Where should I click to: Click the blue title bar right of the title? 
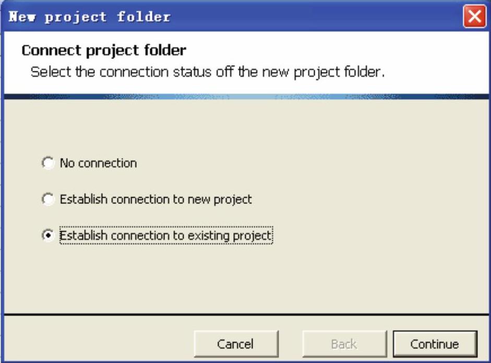[313, 17]
